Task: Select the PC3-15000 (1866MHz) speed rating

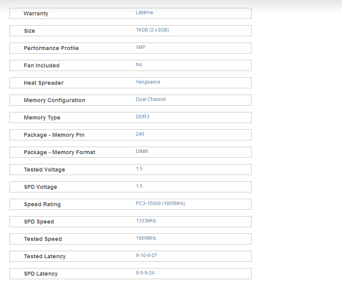Action: click(160, 203)
